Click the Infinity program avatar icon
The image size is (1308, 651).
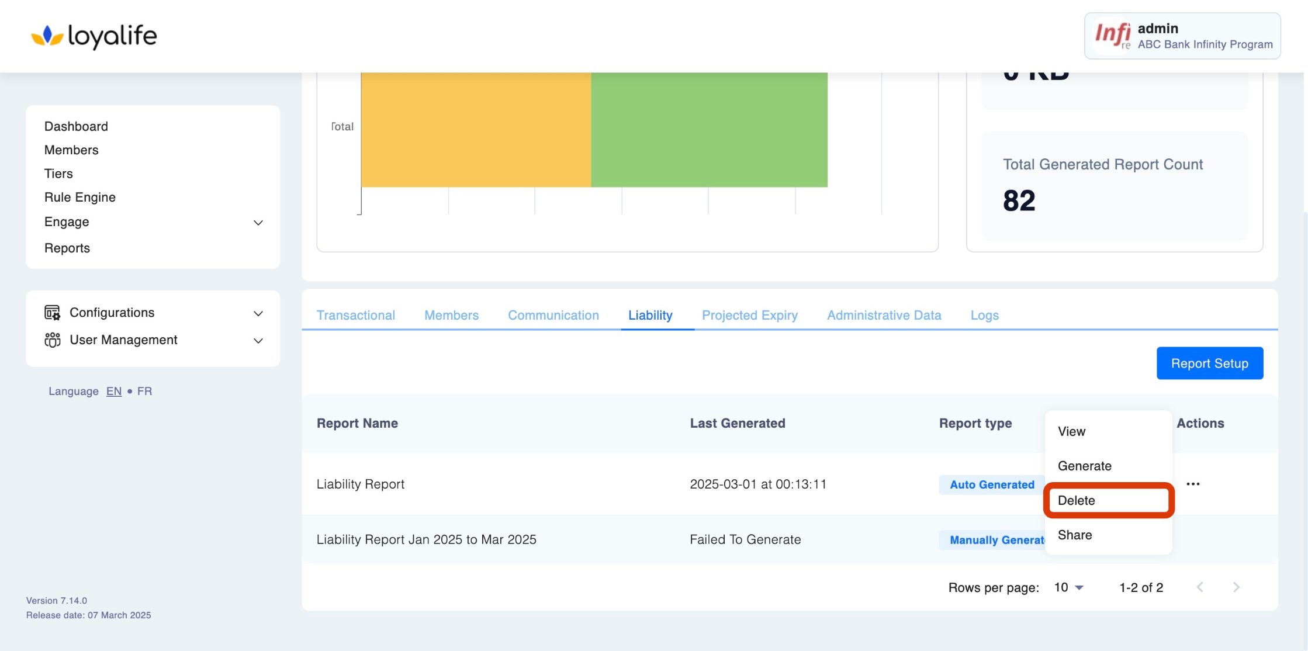click(1113, 36)
